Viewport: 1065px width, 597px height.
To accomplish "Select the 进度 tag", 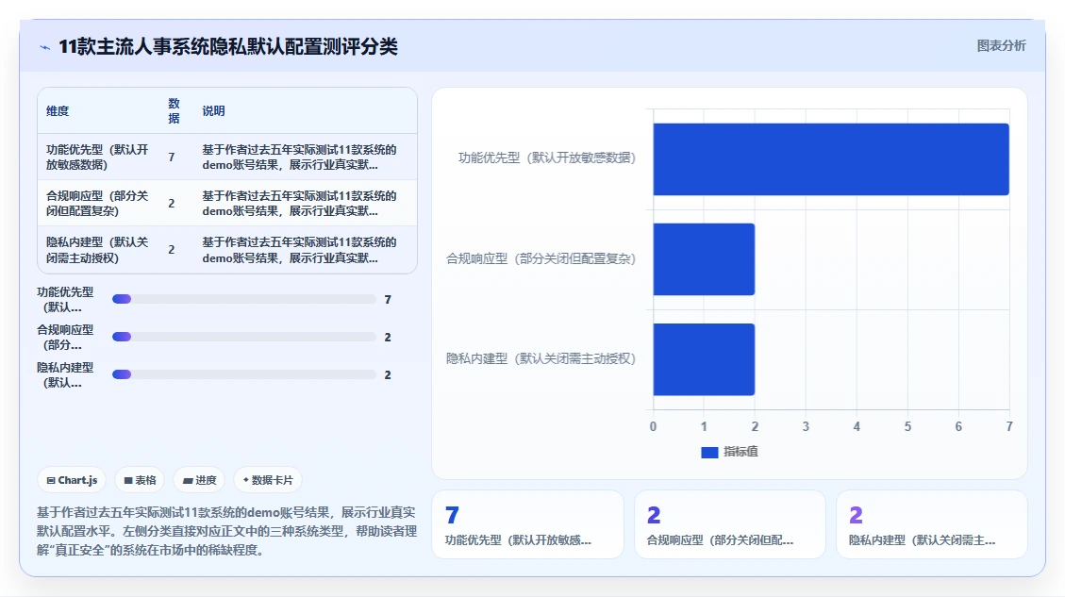I will (199, 480).
